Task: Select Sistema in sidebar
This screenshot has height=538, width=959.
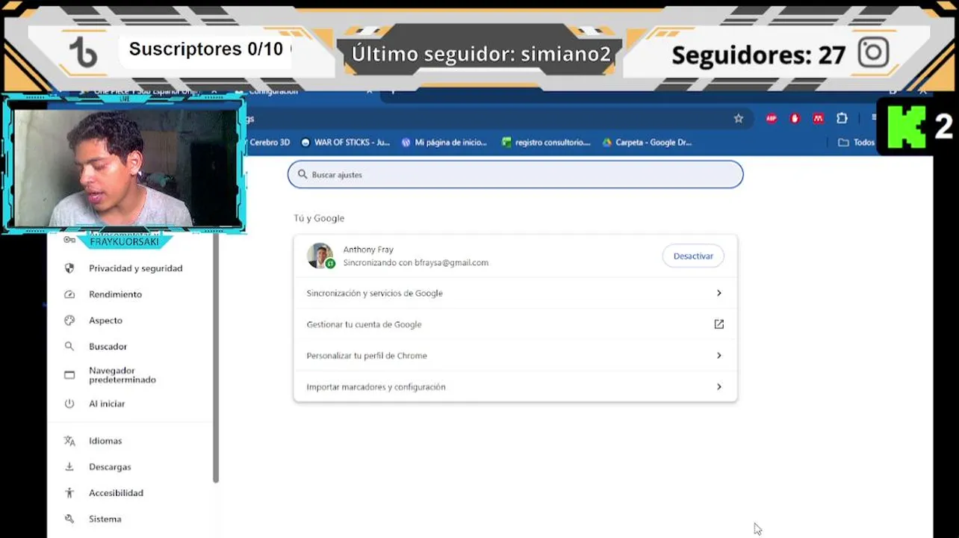Action: pos(105,519)
